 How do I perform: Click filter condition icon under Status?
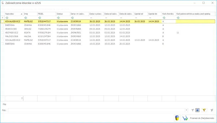[58, 18]
